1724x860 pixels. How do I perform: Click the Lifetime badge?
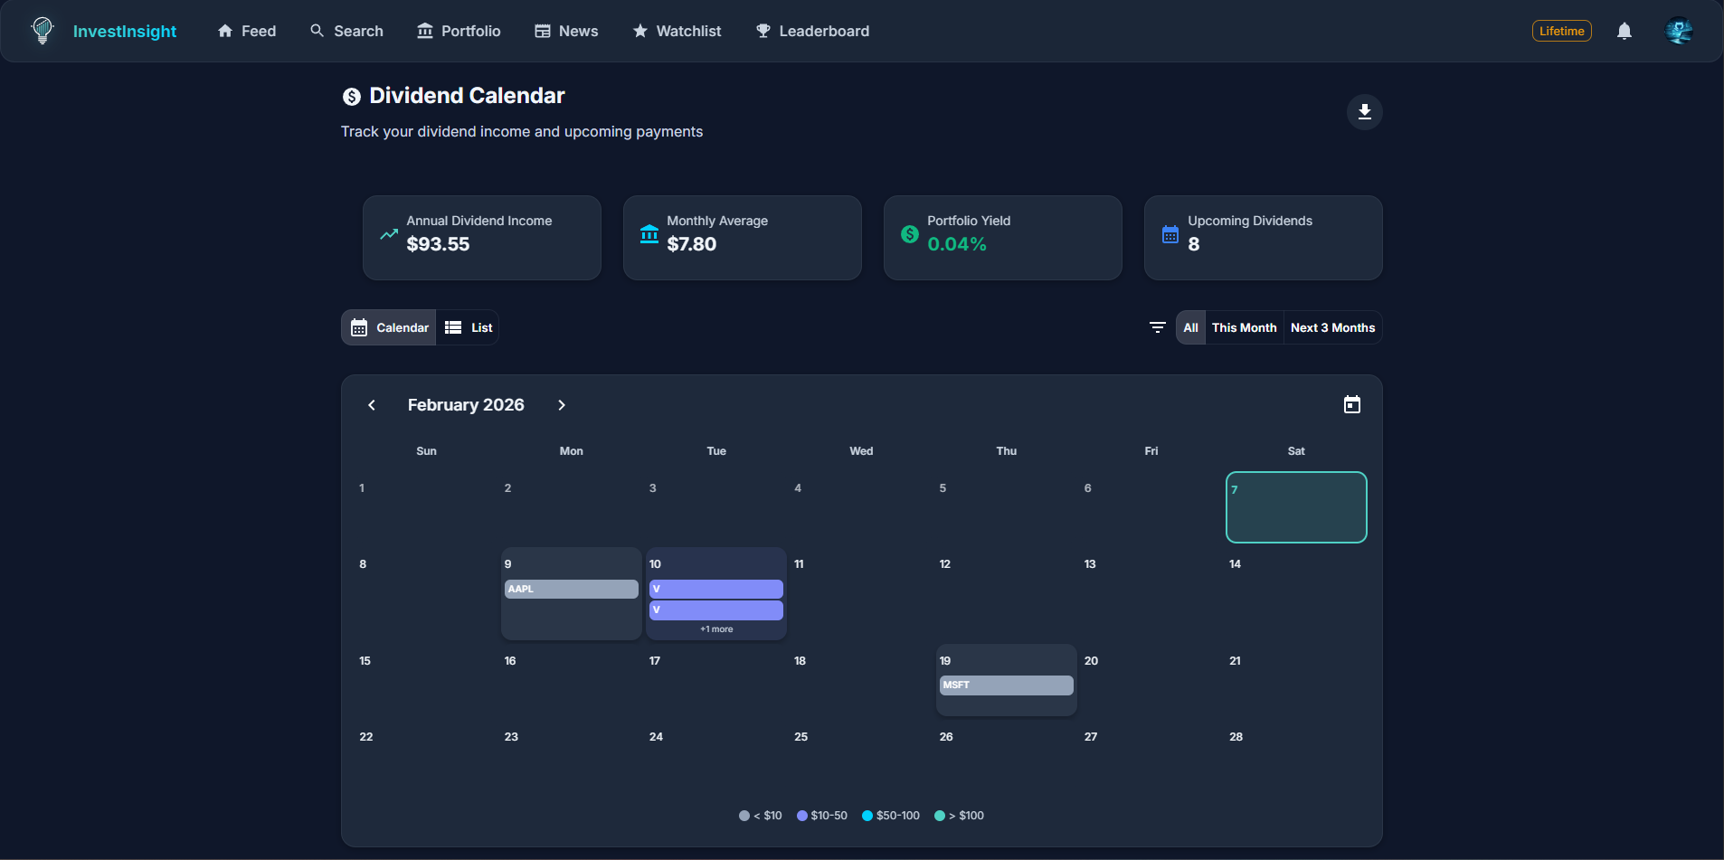(1561, 30)
